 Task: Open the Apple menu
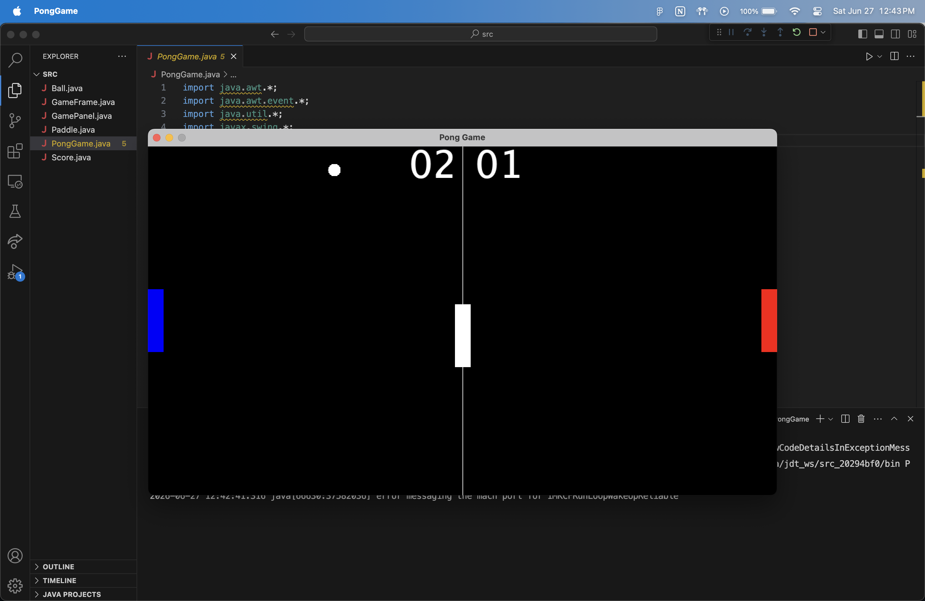17,11
